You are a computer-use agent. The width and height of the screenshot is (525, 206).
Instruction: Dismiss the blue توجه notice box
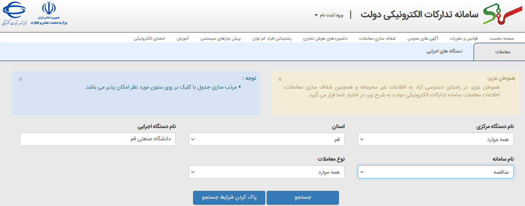(21, 79)
